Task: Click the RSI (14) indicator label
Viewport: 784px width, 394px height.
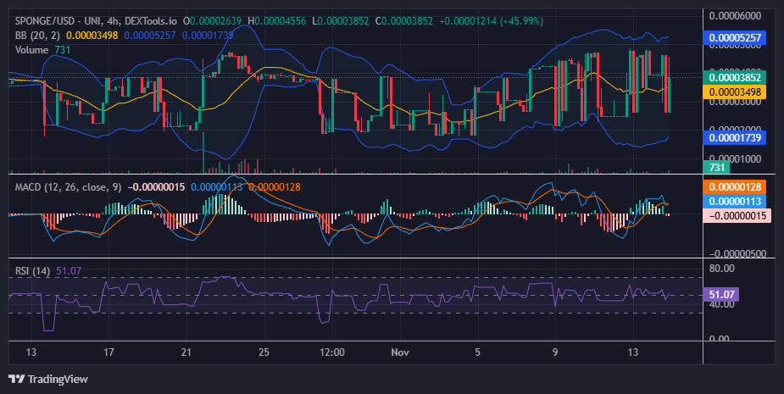Action: coord(32,271)
